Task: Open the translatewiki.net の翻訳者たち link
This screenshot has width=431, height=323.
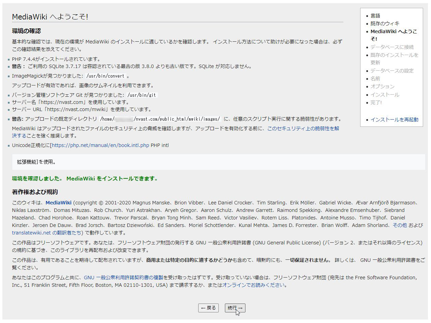Action: click(46, 233)
